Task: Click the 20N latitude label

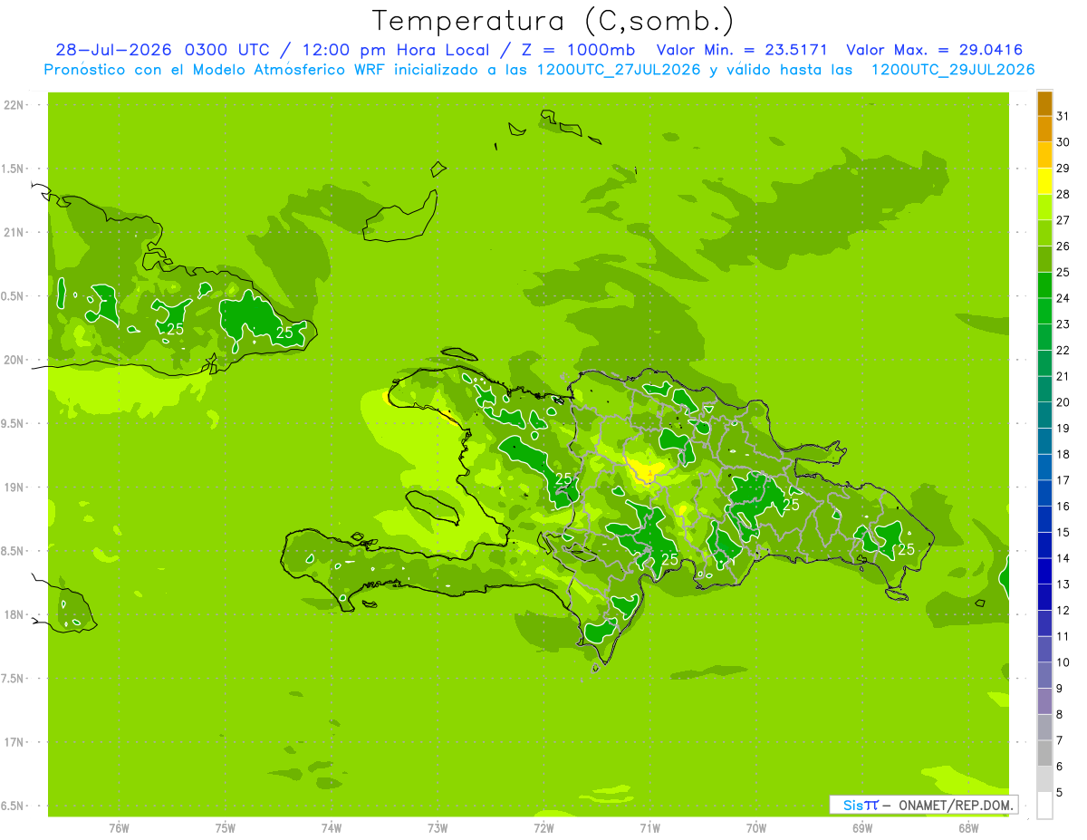Action: (x=14, y=360)
